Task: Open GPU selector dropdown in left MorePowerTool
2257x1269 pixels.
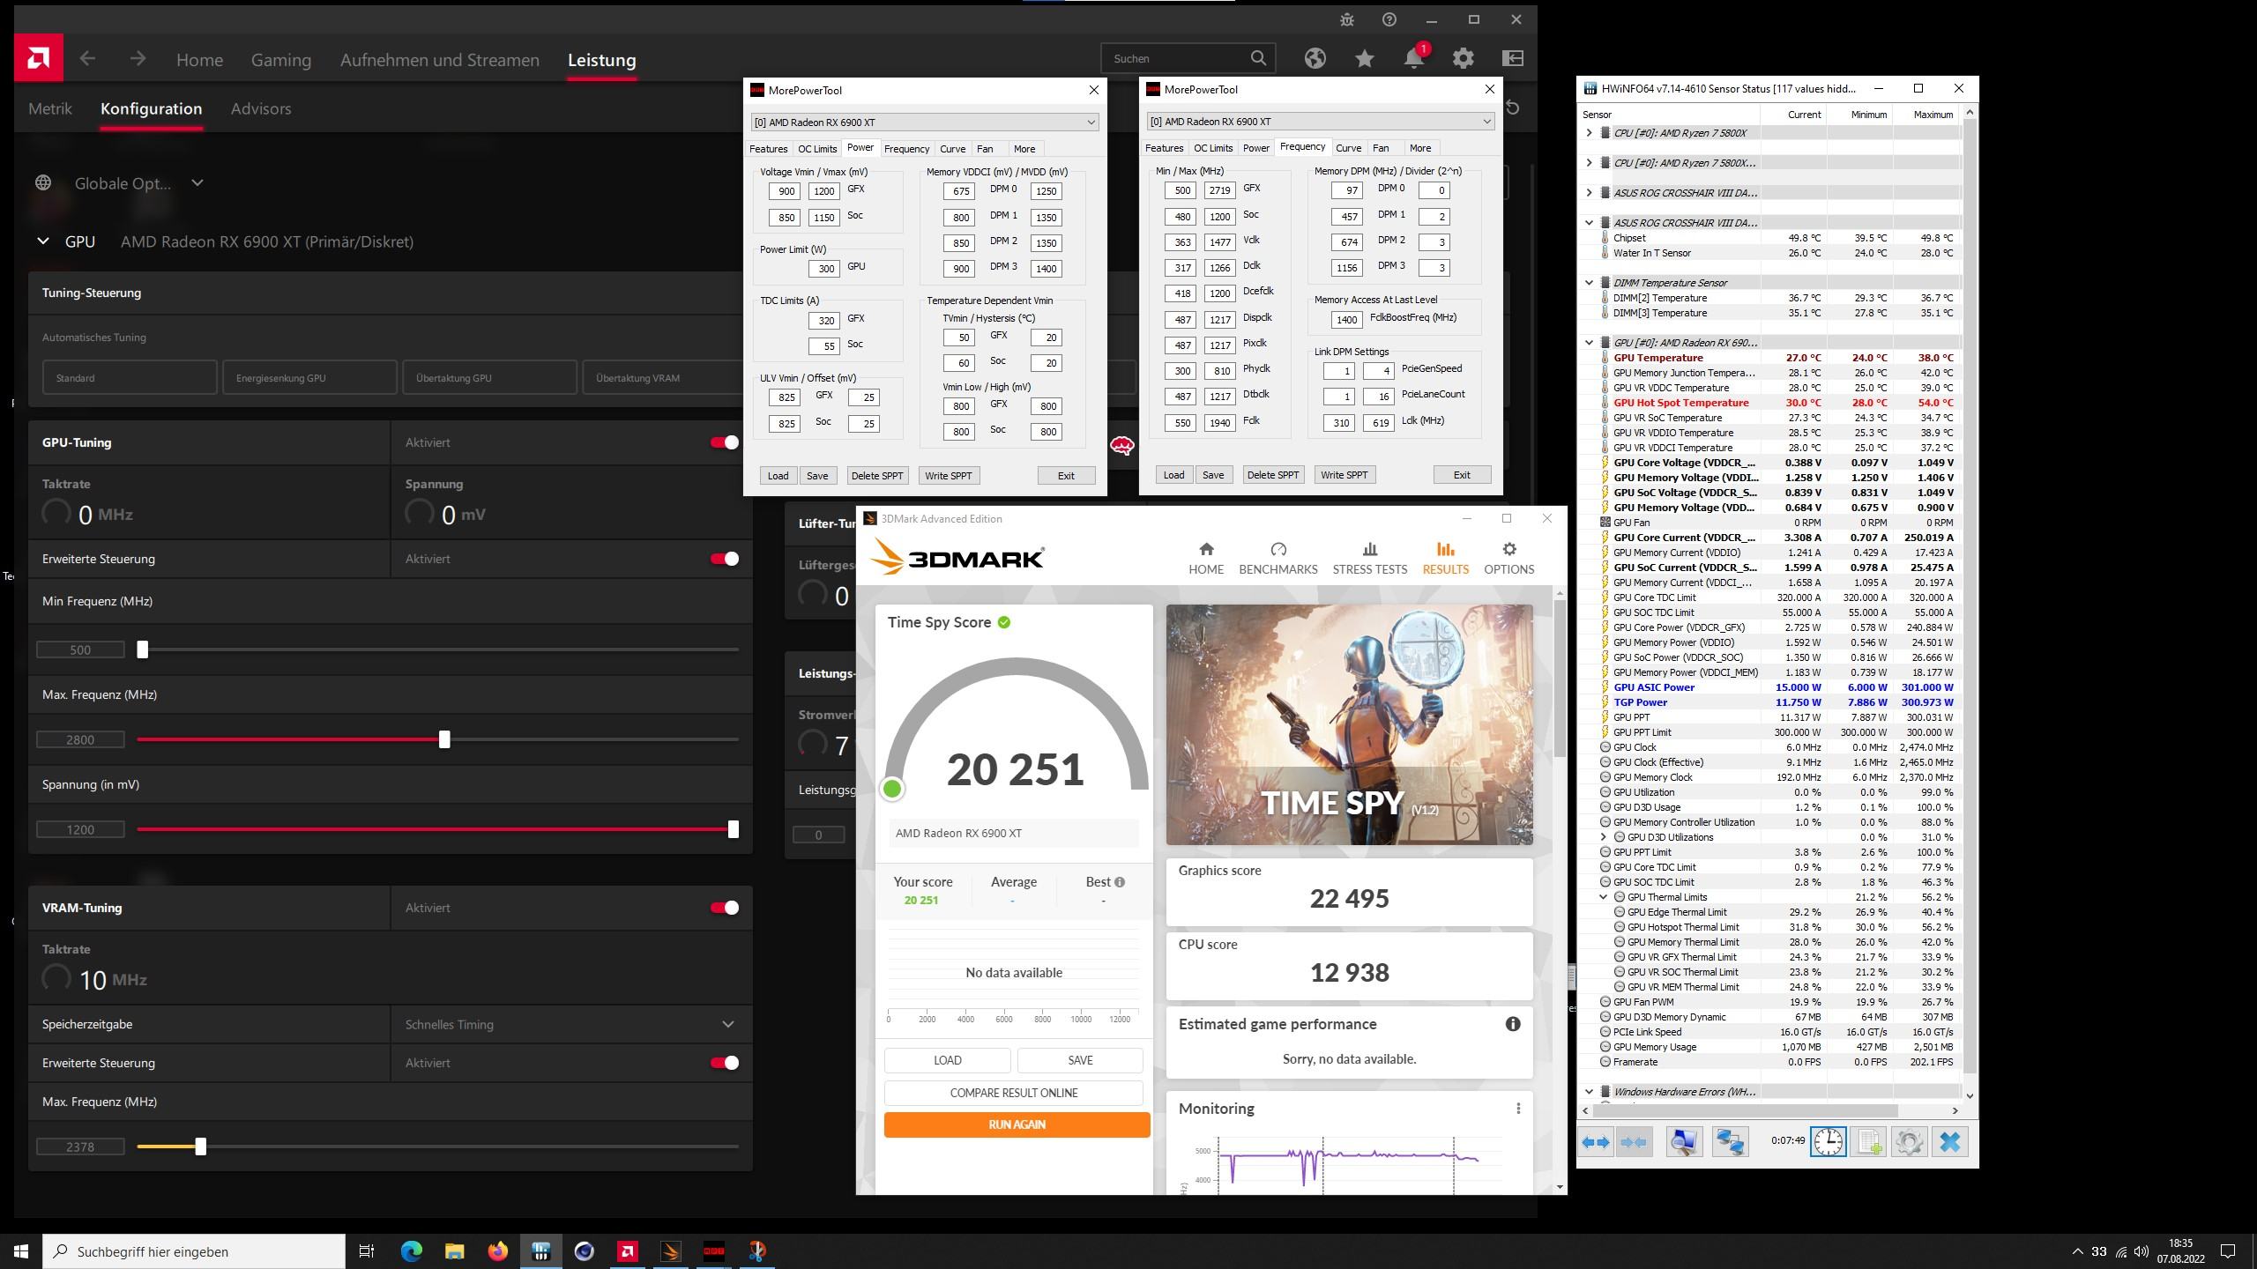Action: click(925, 122)
